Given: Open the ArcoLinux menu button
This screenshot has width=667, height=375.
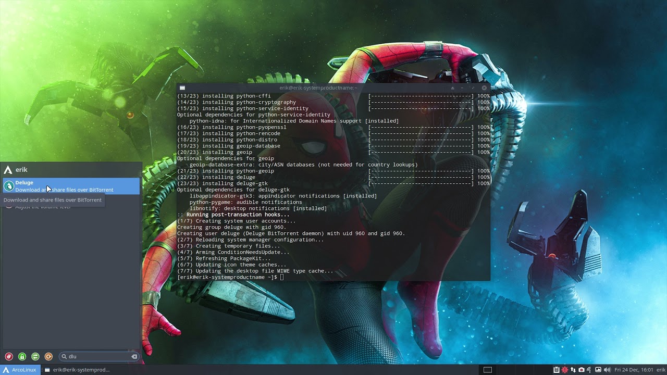Looking at the screenshot, I should point(20,370).
